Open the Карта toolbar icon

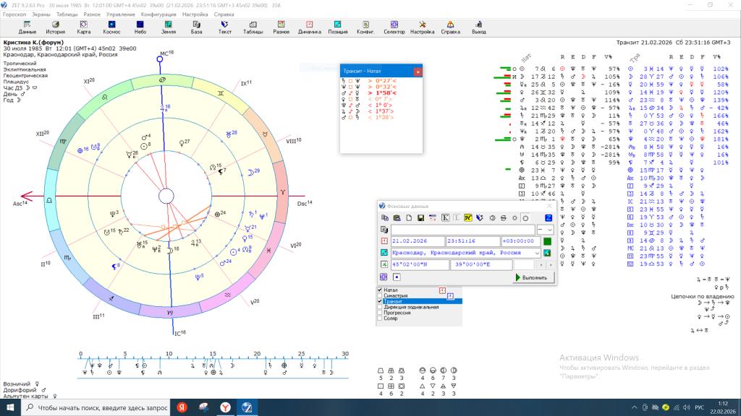pyautogui.click(x=84, y=27)
